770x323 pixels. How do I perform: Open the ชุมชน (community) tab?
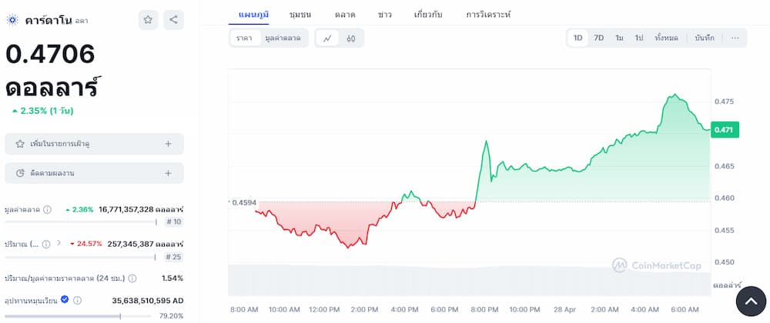tap(301, 15)
